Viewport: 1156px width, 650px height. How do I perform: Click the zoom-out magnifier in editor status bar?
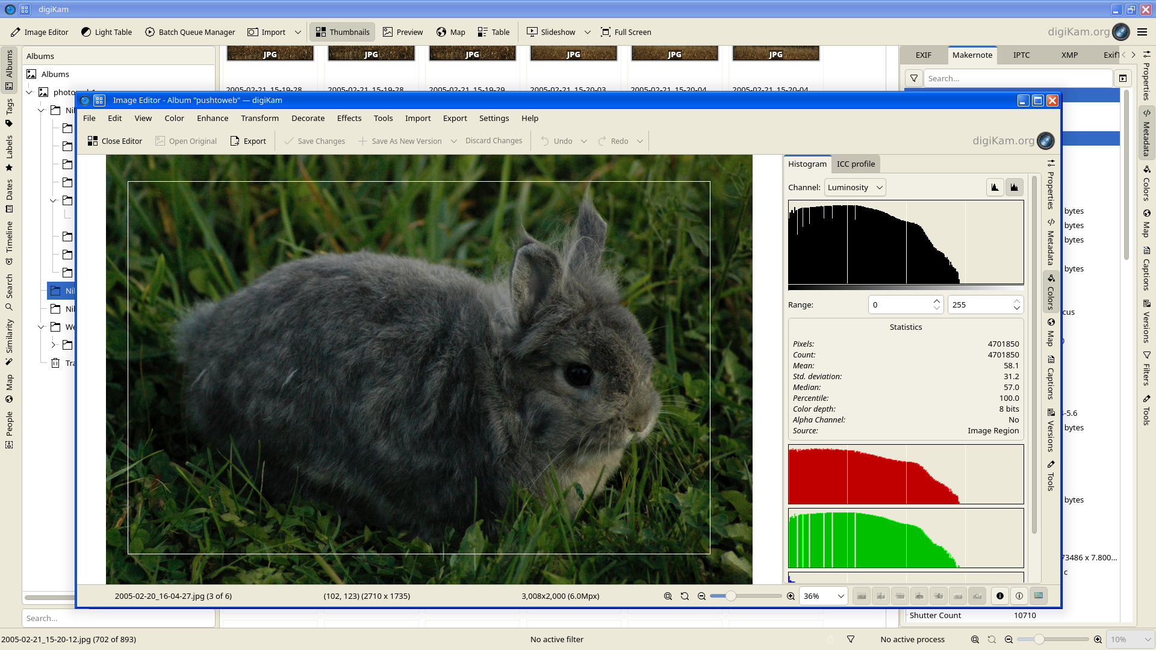(x=701, y=596)
